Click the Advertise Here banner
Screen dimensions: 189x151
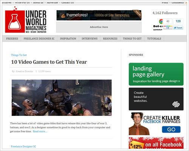point(99,27)
